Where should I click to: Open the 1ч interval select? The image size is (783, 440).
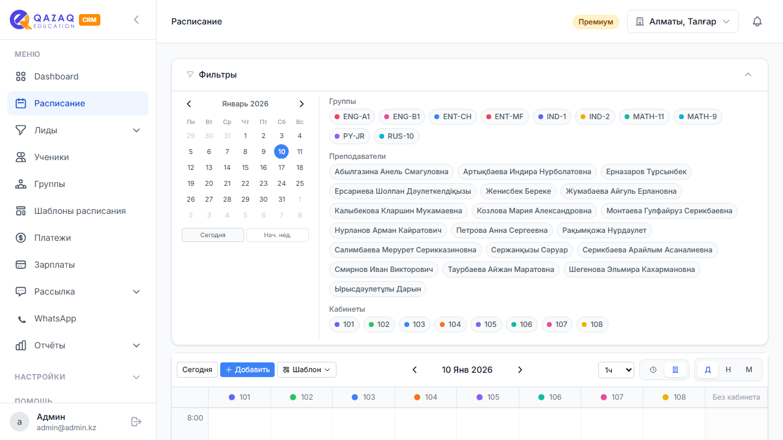click(x=616, y=370)
